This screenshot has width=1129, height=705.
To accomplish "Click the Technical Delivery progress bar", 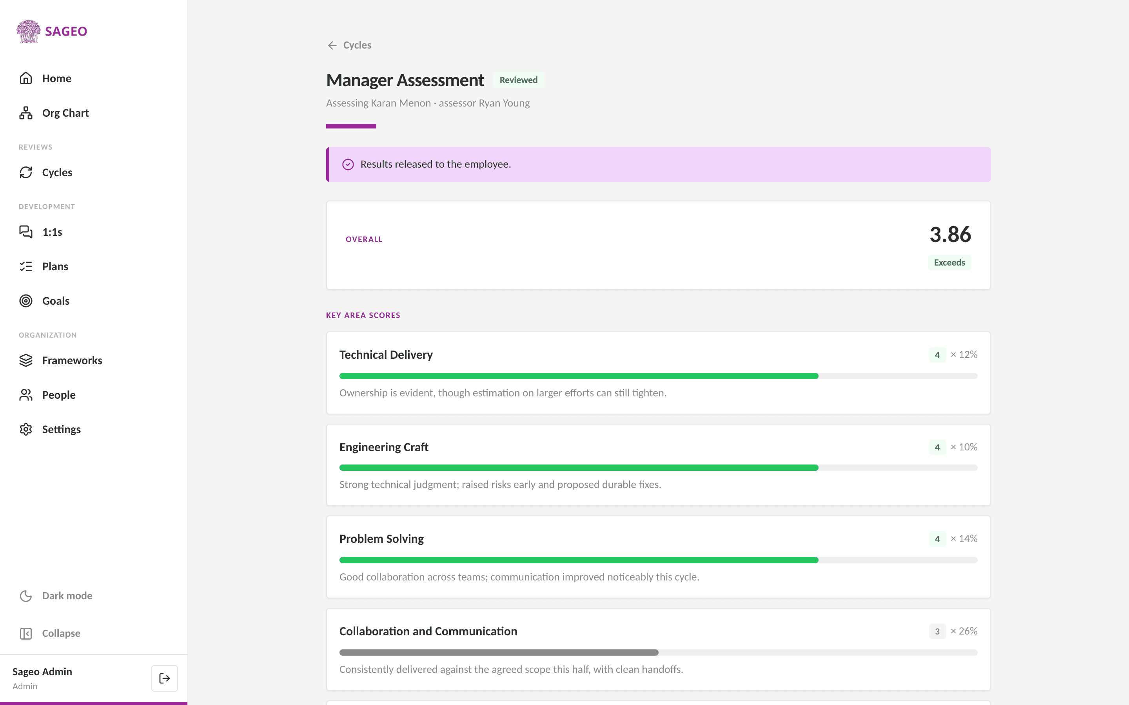I will (658, 376).
